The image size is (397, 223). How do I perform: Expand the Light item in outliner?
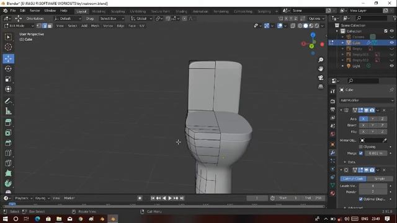[342, 66]
